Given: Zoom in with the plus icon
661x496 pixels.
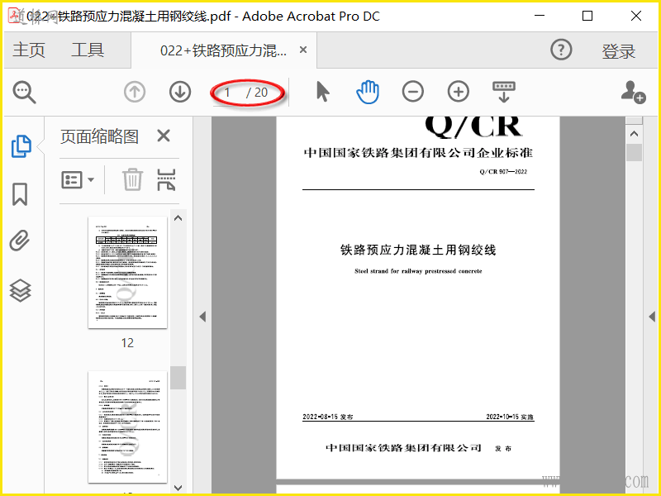Looking at the screenshot, I should pyautogui.click(x=459, y=92).
